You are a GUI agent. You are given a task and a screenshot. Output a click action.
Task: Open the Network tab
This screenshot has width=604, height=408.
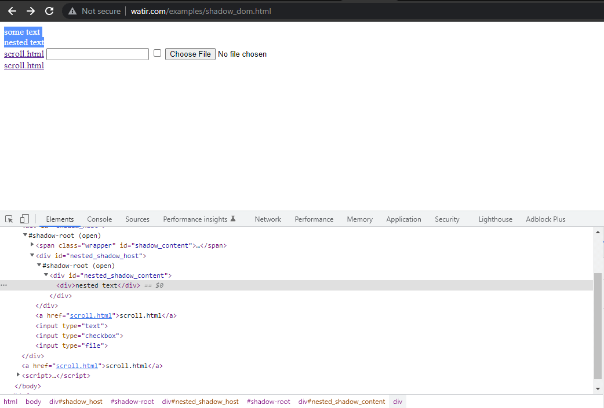pos(268,219)
